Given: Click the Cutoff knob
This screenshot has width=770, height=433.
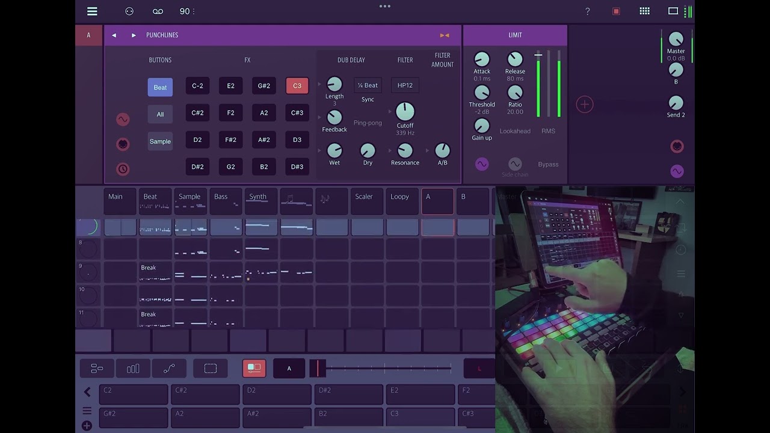Looking at the screenshot, I should click(x=405, y=111).
